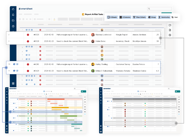
Task: Click red status dot on row #4216
Action: click(x=28, y=64)
